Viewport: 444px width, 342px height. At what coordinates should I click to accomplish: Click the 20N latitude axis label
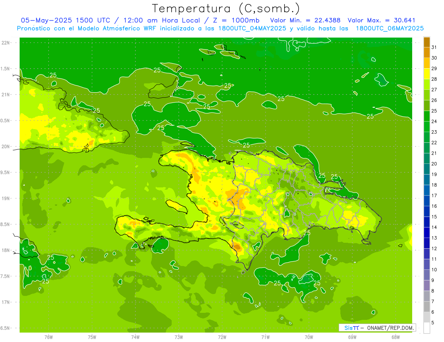tap(6, 147)
